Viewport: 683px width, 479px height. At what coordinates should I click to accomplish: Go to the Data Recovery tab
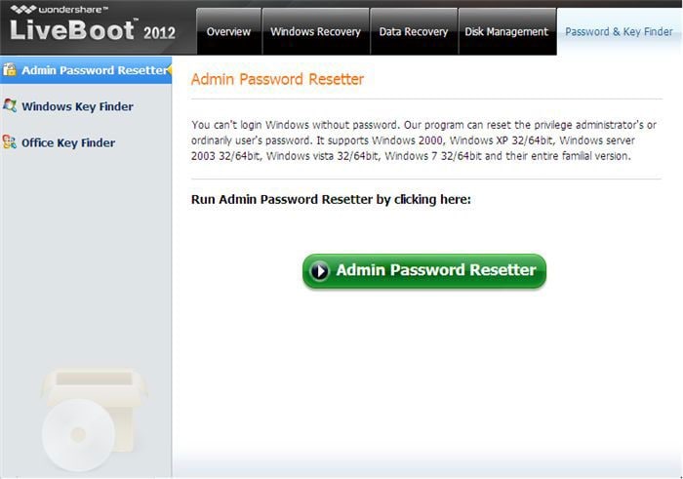coord(415,31)
